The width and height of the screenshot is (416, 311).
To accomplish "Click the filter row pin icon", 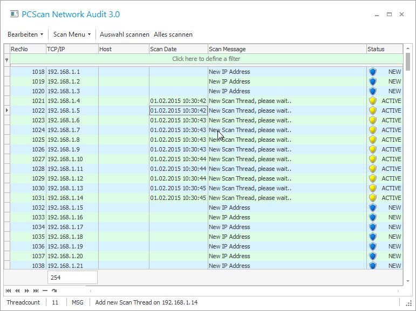I will tap(7, 60).
